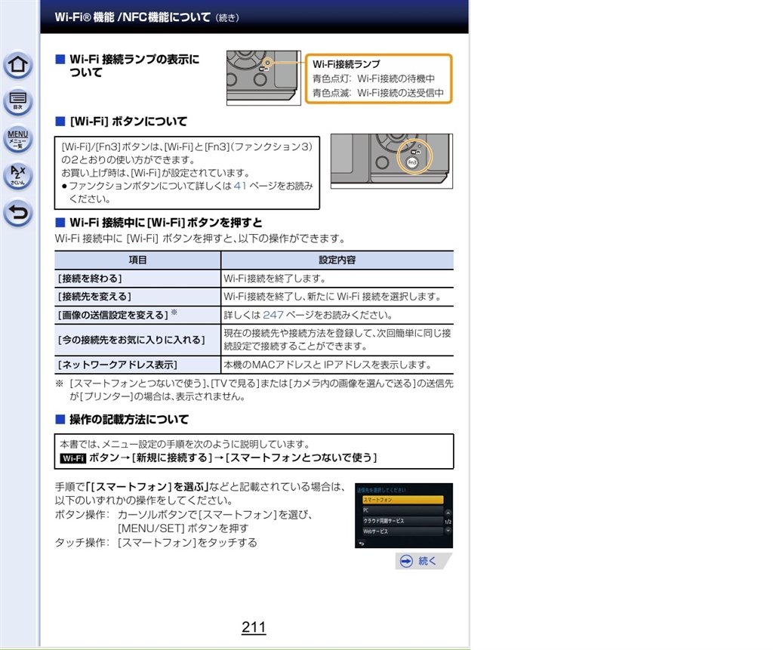Click the ※ footnote about [プリンター]
Viewport: 773px width, 650px height.
coord(254,390)
